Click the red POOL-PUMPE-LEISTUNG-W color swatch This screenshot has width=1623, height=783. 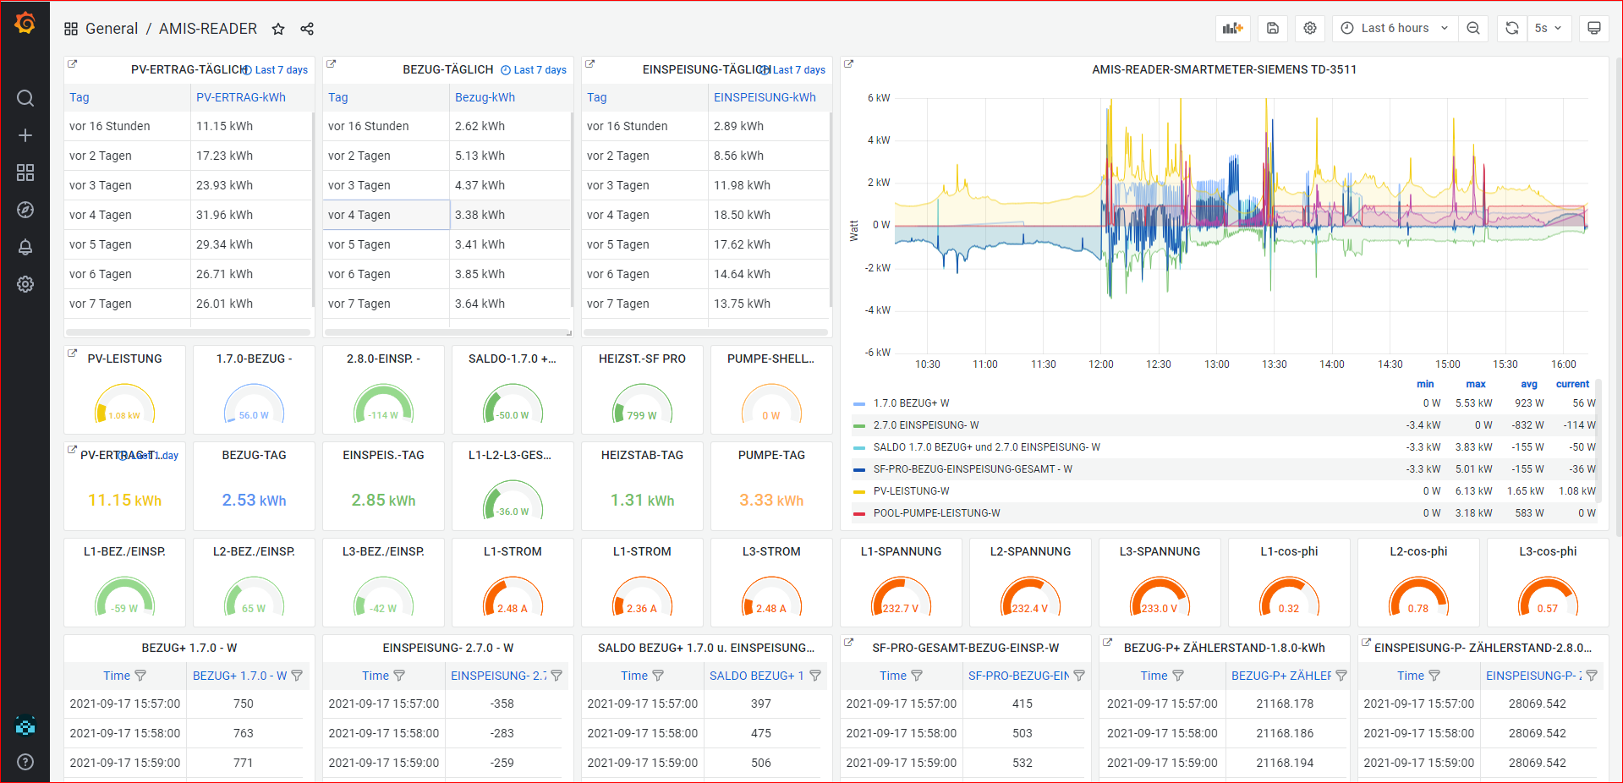pos(859,514)
